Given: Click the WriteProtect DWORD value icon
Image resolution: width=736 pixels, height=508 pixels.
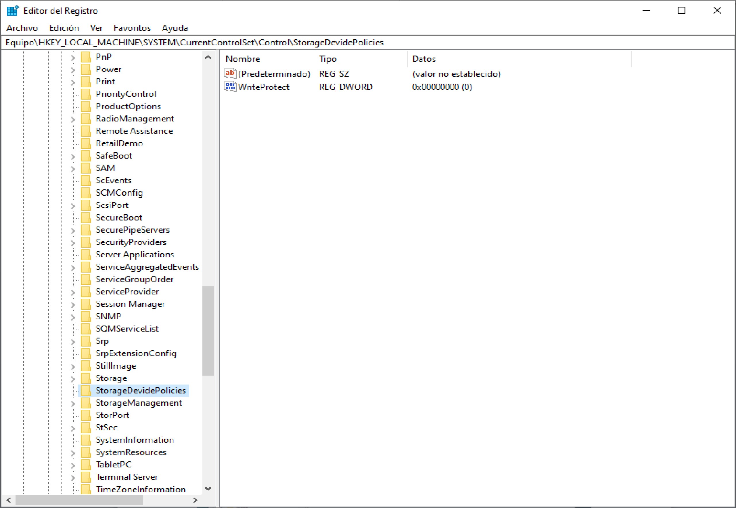Looking at the screenshot, I should click(x=230, y=87).
